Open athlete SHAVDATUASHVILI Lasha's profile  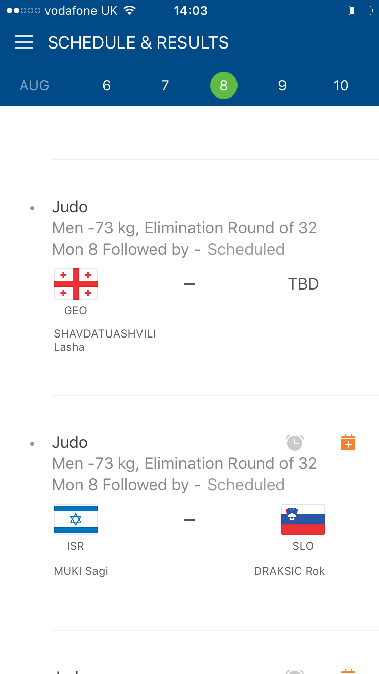[x=105, y=340]
